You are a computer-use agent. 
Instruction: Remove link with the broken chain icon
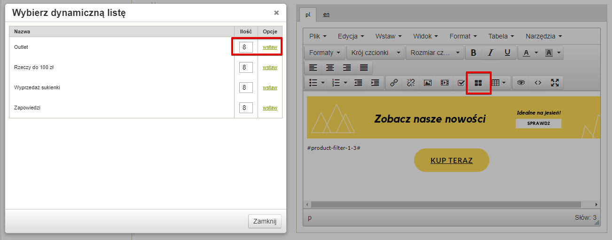click(411, 83)
